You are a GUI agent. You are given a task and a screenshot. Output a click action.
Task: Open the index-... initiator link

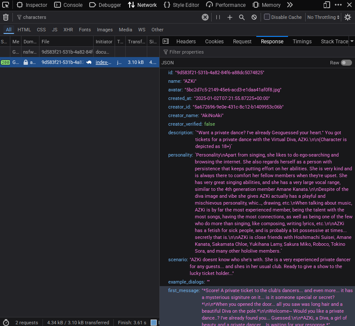point(103,62)
